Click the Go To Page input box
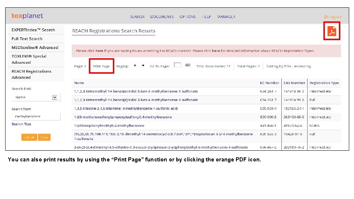The width and height of the screenshot is (354, 199). tap(178, 65)
